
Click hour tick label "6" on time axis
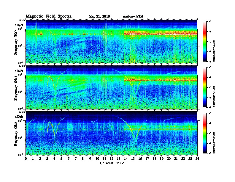(69, 159)
